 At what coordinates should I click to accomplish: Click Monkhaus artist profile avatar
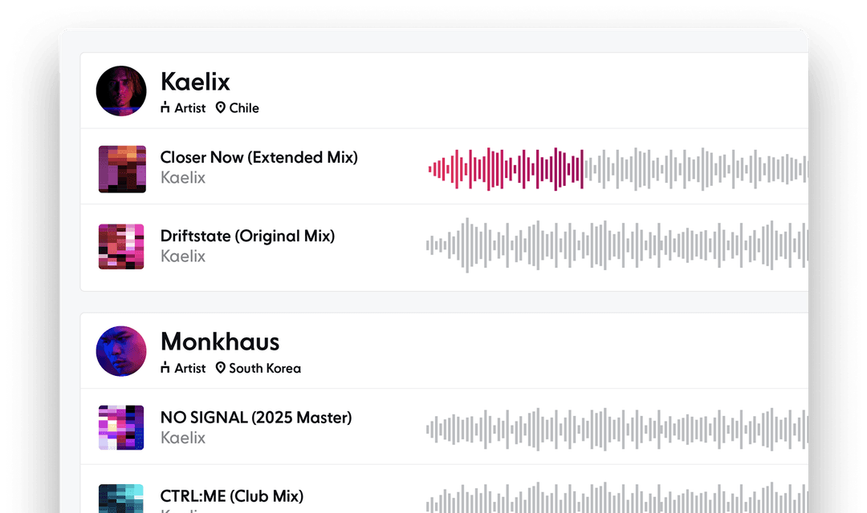(121, 351)
